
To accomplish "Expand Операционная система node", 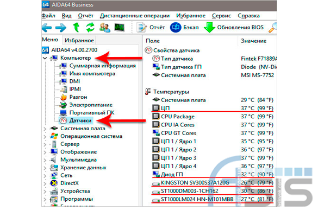I will click(45, 137).
